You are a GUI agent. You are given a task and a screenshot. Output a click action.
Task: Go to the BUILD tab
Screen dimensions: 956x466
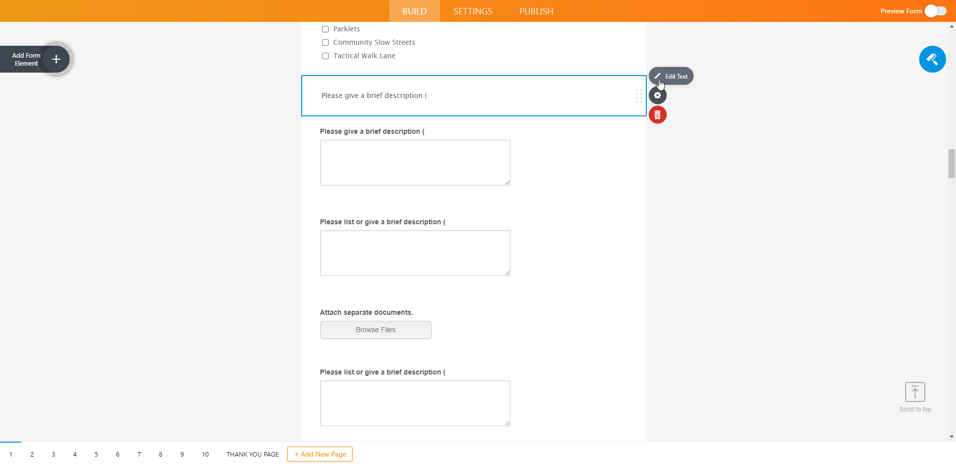click(x=414, y=11)
